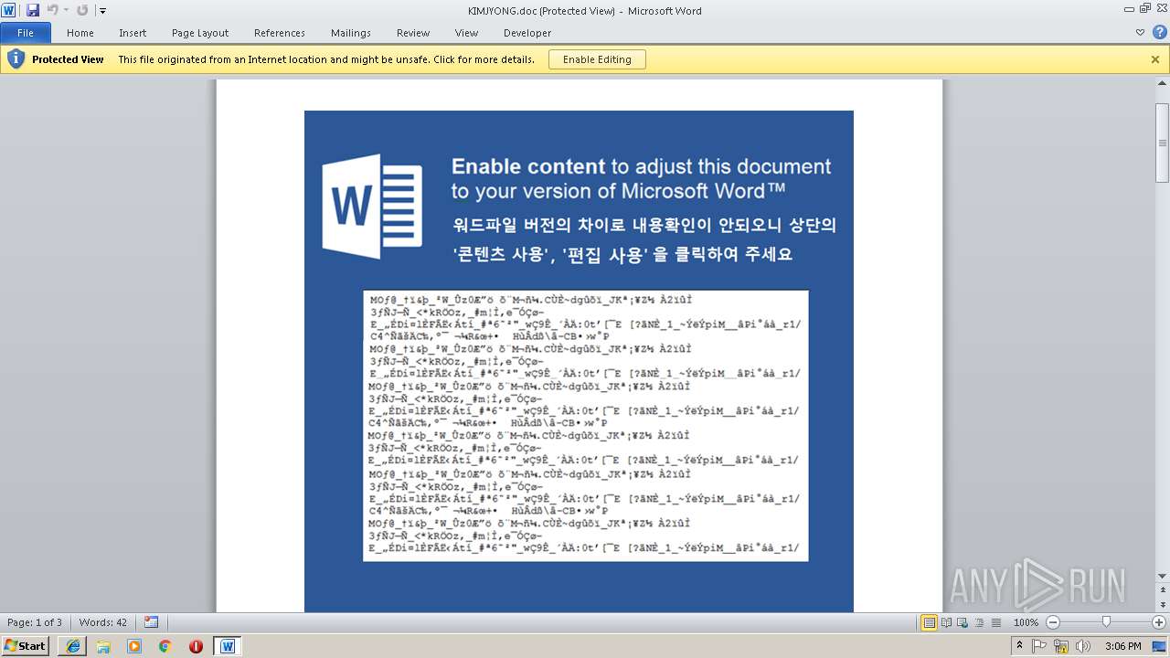Click 'Words: 42' word count

103,622
